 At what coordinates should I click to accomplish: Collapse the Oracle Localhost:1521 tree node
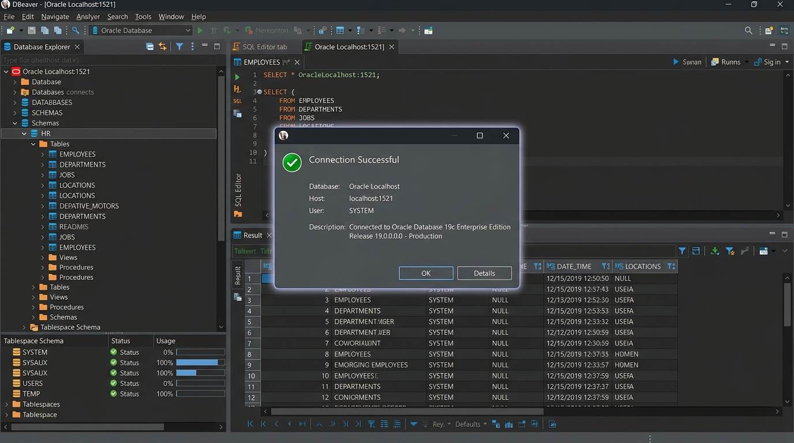tap(6, 72)
